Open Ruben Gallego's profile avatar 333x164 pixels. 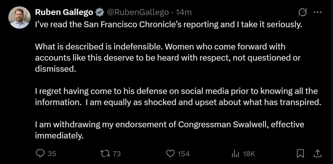click(19, 17)
